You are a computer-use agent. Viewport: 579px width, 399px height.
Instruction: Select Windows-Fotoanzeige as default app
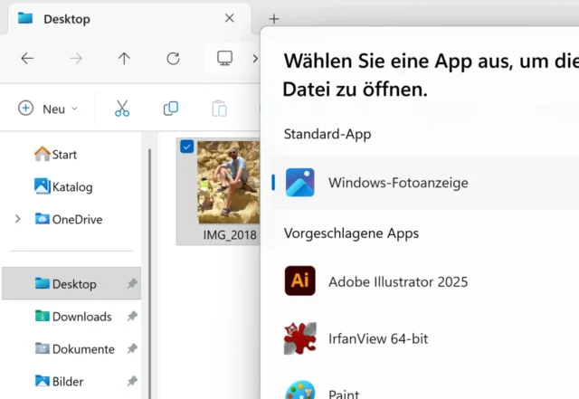point(398,182)
